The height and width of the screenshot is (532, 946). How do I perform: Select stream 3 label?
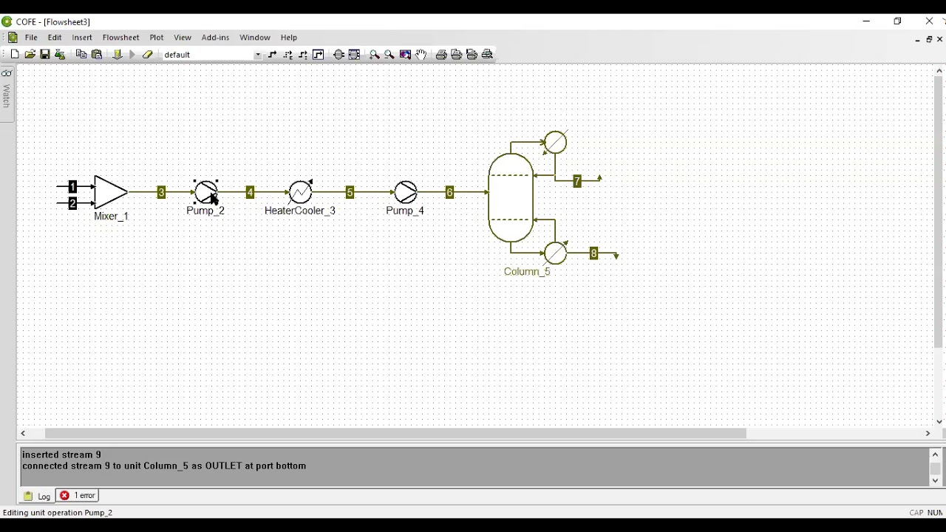(x=161, y=193)
